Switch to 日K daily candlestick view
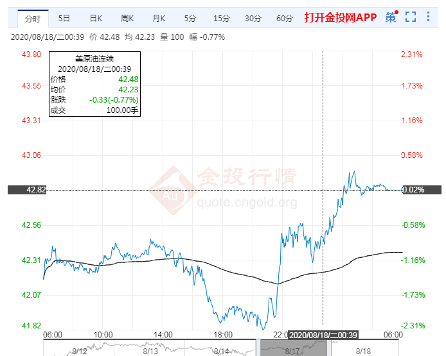Screen dimensions: 446x356 pyautogui.click(x=96, y=18)
